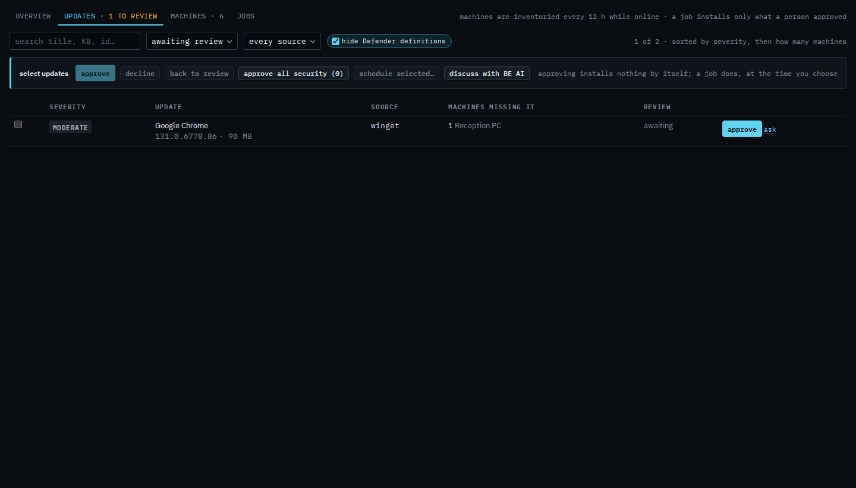This screenshot has height=488, width=856.
Task: Click the Google Chrome update title
Action: [x=181, y=125]
